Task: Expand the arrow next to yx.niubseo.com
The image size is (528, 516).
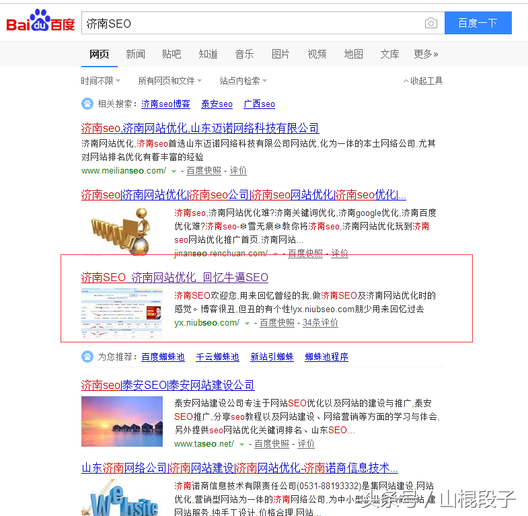Action: click(x=247, y=324)
